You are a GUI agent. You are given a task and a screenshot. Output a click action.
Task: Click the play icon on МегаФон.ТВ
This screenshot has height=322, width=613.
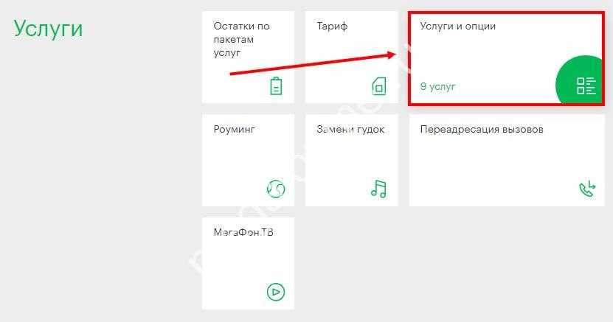276,292
